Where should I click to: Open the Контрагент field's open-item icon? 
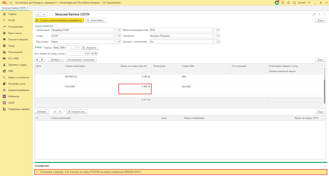[218, 36]
